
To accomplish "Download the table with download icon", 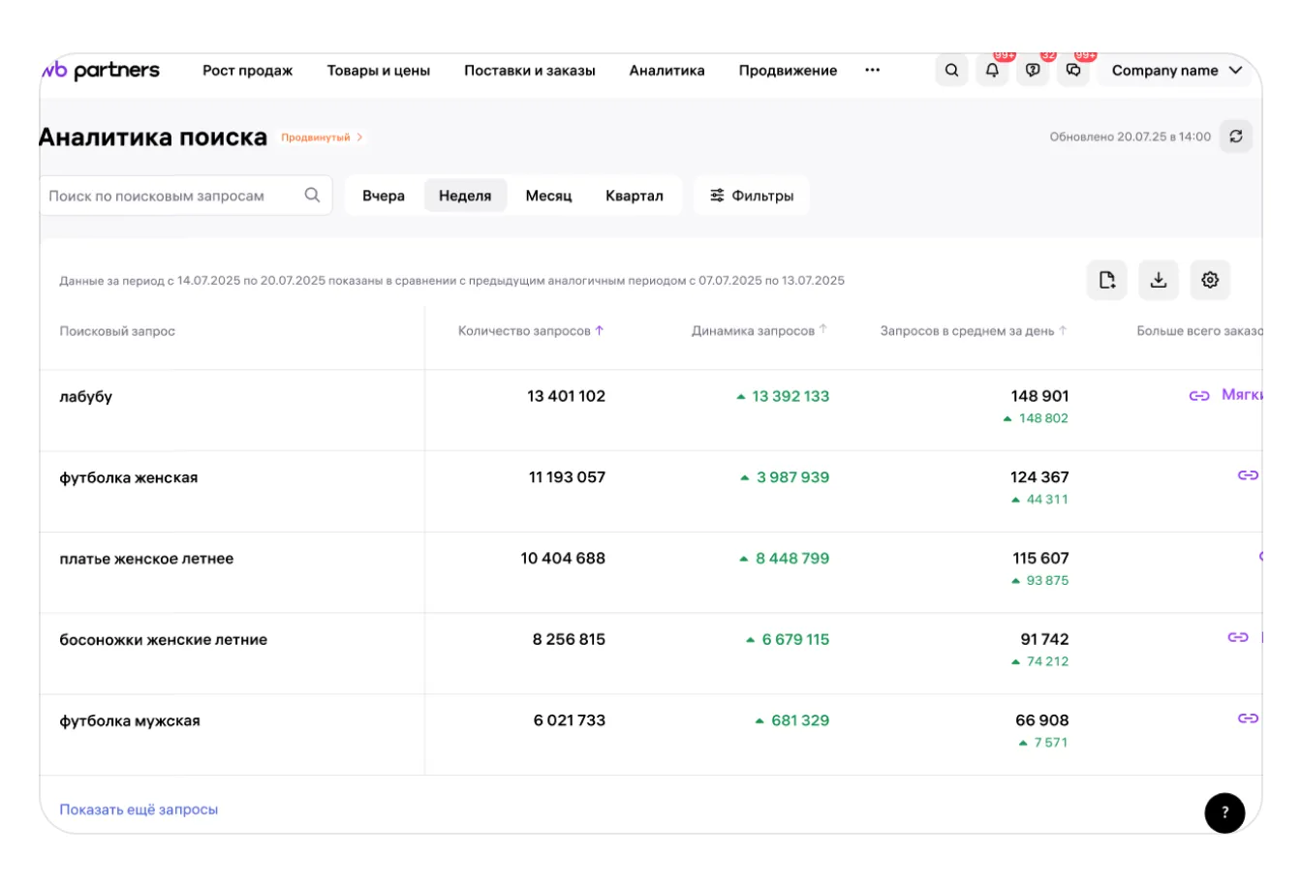I will (x=1159, y=280).
